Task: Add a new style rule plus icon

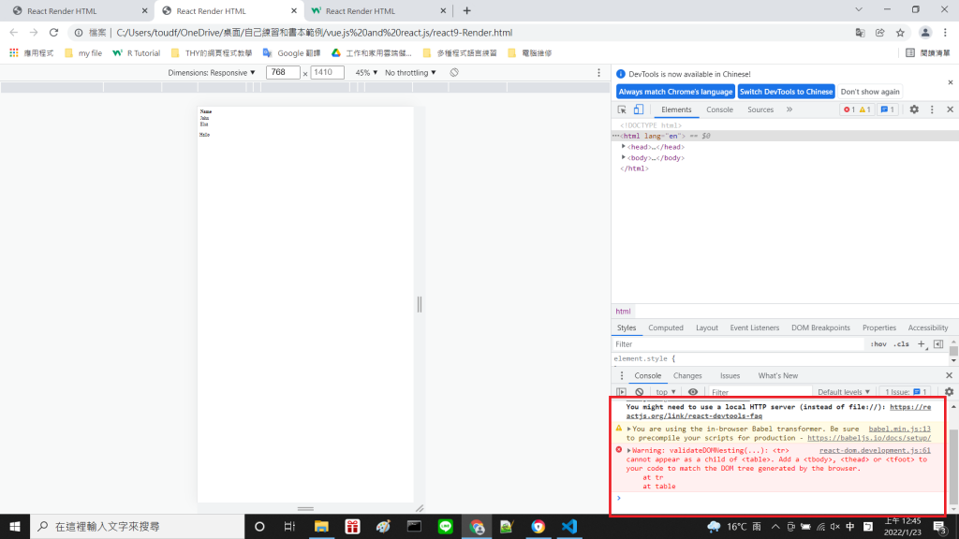Action: click(922, 344)
